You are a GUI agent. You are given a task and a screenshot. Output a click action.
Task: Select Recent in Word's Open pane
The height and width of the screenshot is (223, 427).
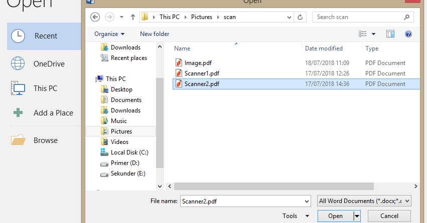(44, 36)
